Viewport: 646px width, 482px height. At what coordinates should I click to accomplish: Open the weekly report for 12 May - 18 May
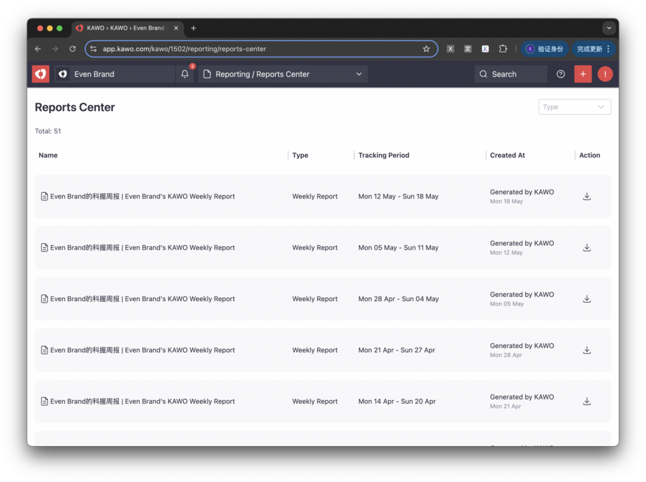click(x=142, y=197)
